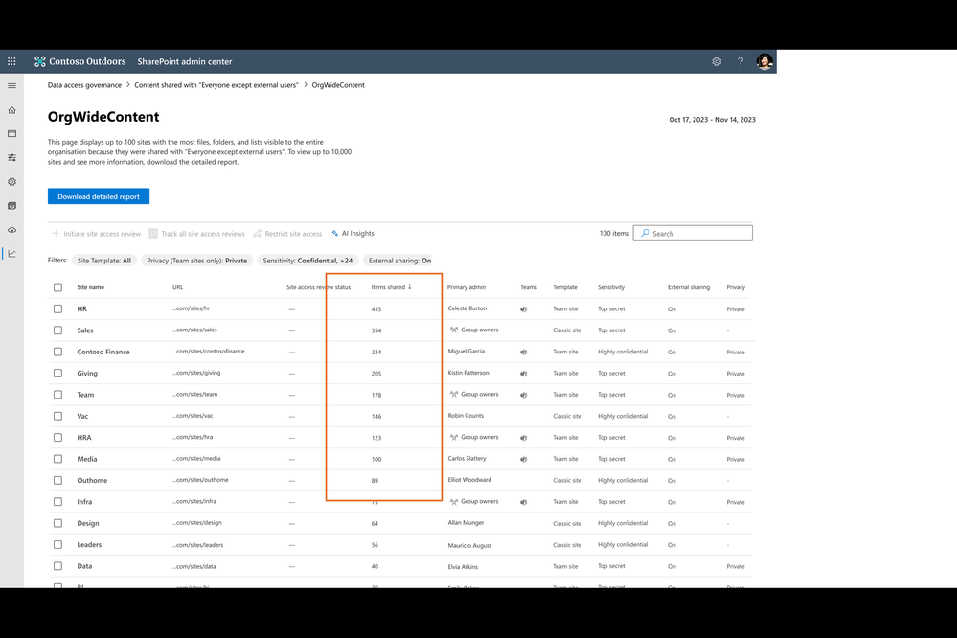Click the magnifier icon in the Search box

(x=645, y=233)
